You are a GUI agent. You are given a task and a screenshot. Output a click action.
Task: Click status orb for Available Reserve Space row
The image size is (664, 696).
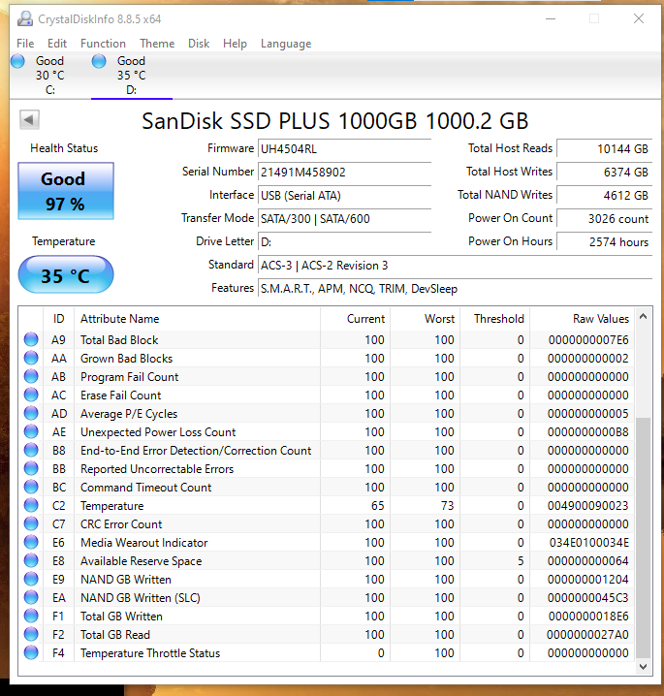[31, 560]
